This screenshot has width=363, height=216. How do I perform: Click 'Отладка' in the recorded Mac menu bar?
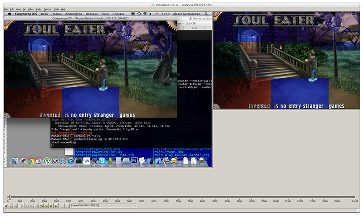92,14
